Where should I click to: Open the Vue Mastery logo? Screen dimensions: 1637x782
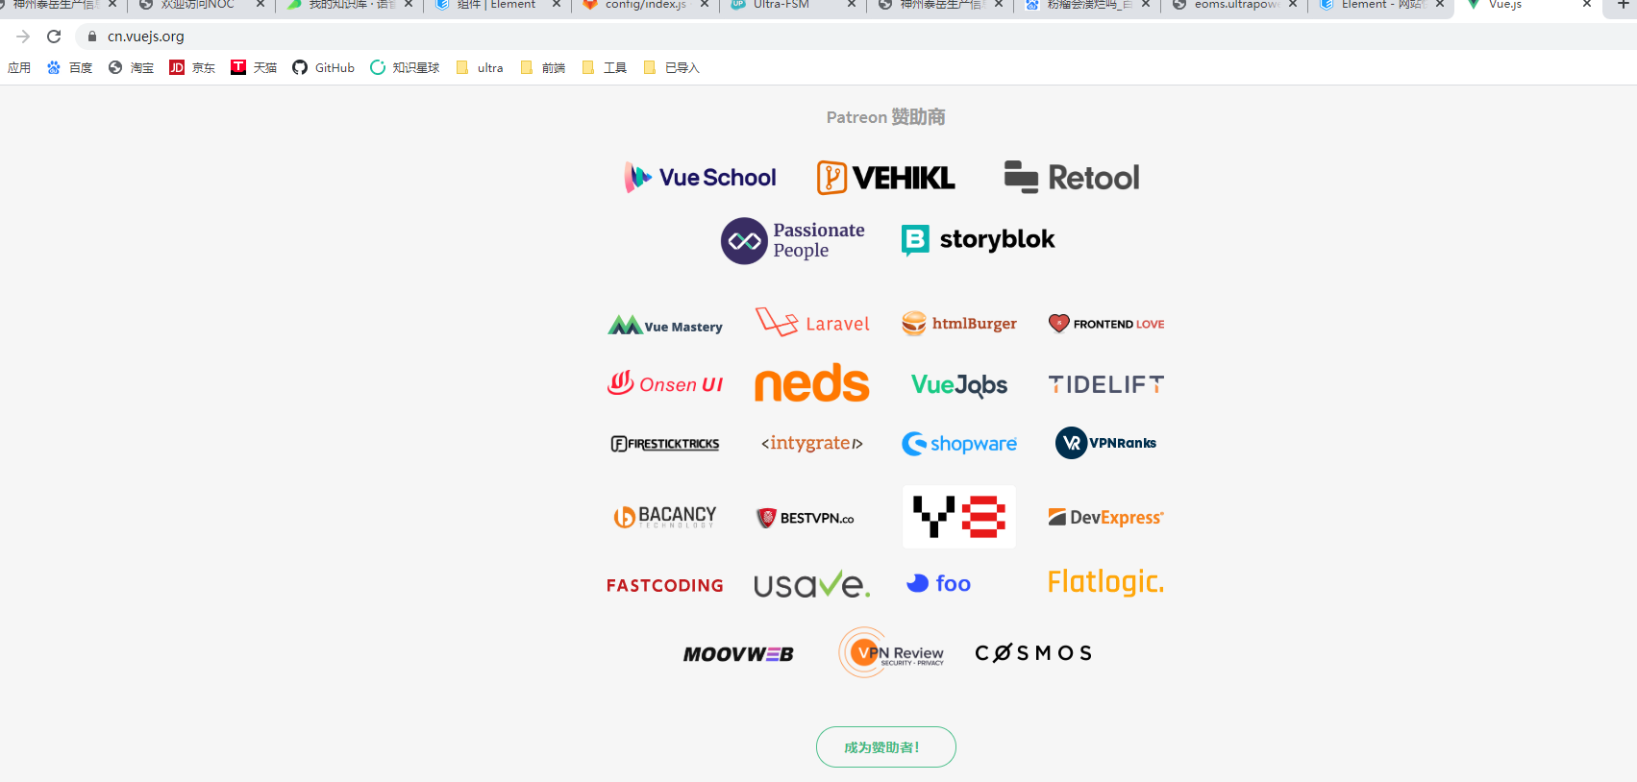point(665,326)
